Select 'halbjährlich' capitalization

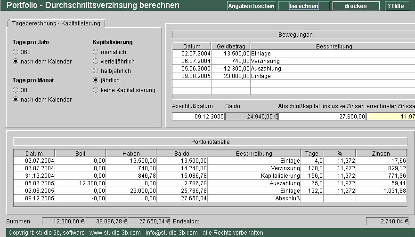[x=96, y=71]
